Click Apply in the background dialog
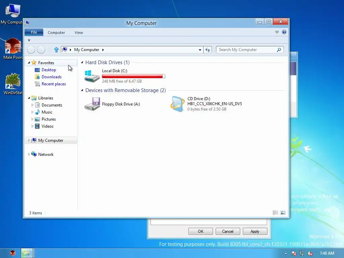 coord(255,231)
